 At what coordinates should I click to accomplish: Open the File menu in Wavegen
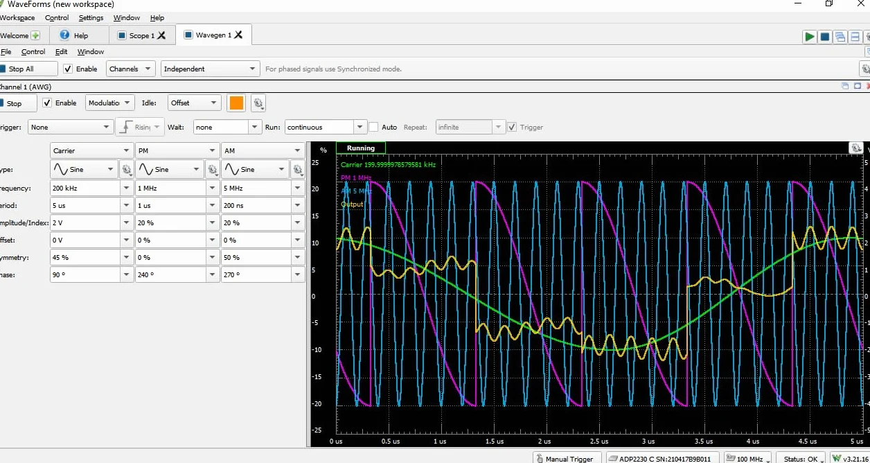[x=6, y=51]
